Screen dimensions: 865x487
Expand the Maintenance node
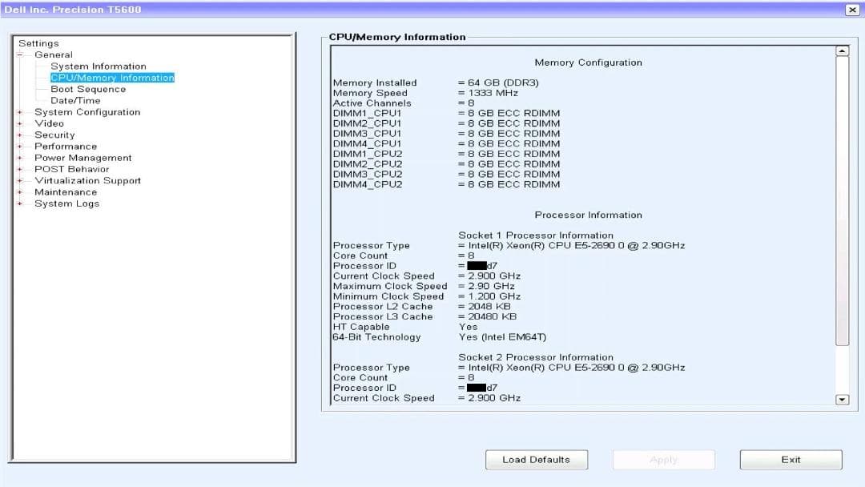[x=20, y=192]
